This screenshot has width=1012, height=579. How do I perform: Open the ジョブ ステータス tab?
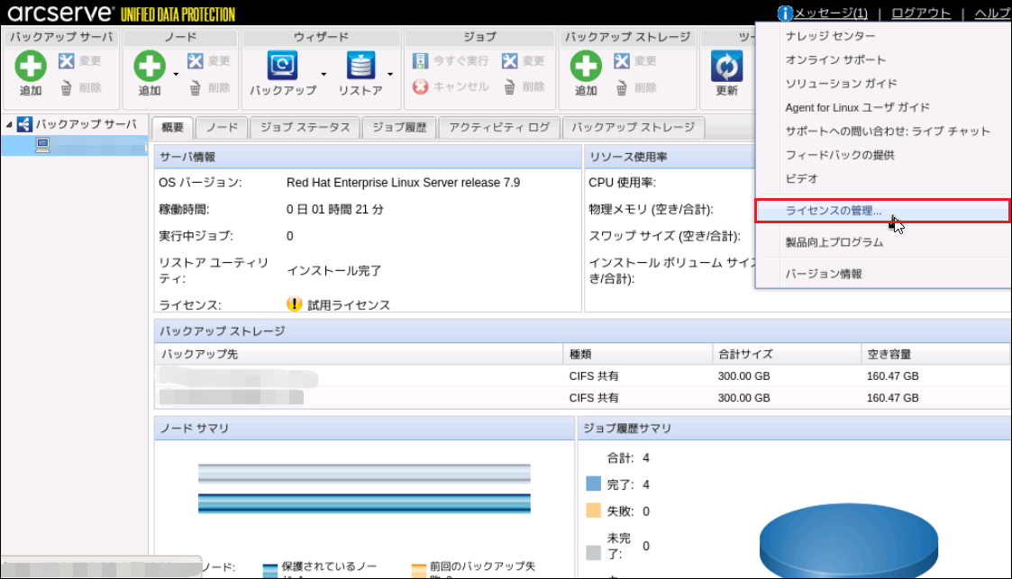pos(305,127)
